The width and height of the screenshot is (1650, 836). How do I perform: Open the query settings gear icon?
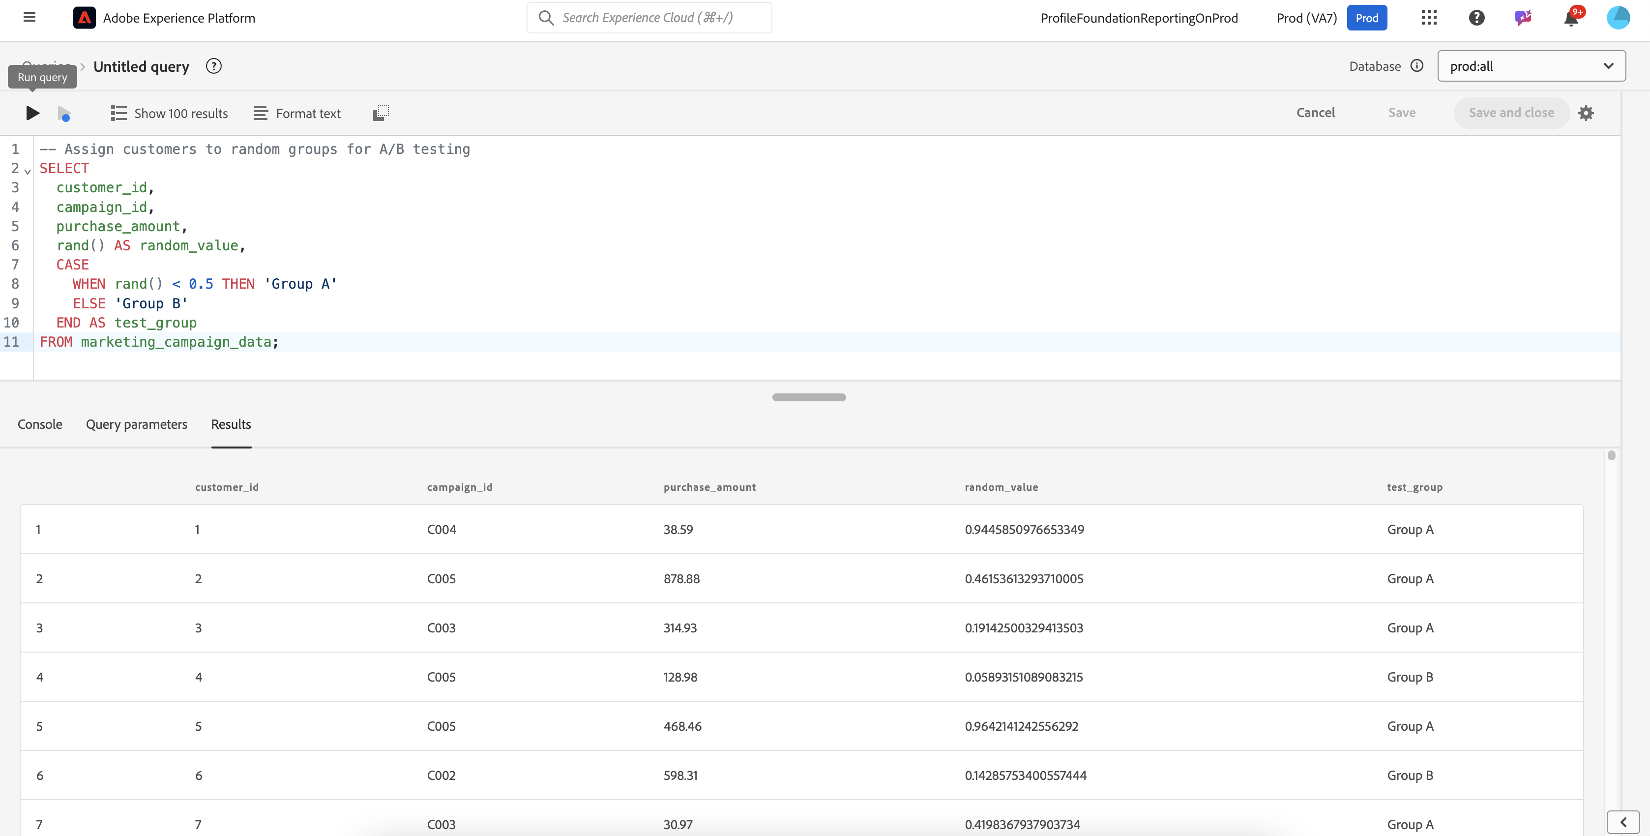point(1586,114)
